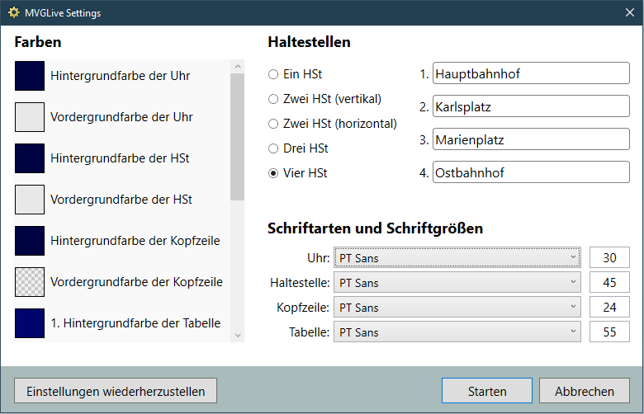Pick the Hintergrundfarbe der HSt color swatch

click(x=30, y=158)
